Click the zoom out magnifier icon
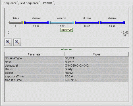The width and height of the screenshot is (133, 106). pyautogui.click(x=17, y=42)
